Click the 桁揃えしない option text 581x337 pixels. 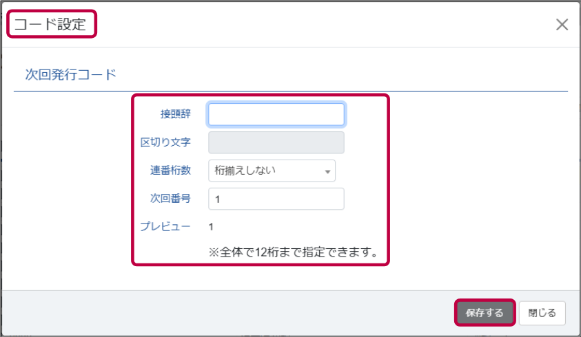245,170
